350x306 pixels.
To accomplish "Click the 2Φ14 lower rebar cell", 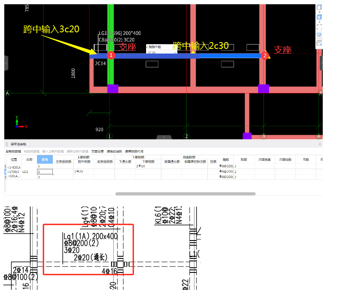I will click(x=148, y=166).
